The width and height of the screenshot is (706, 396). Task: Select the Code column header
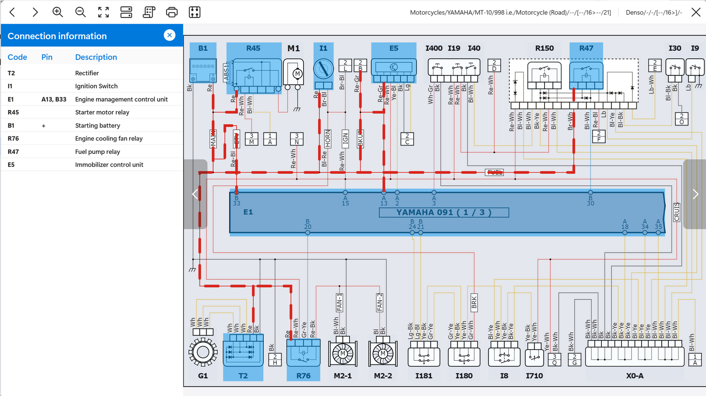point(17,57)
